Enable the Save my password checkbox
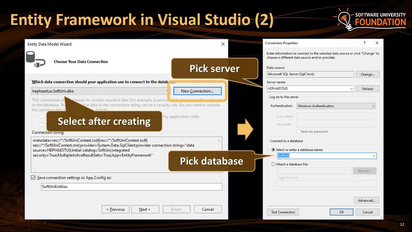 [298, 132]
